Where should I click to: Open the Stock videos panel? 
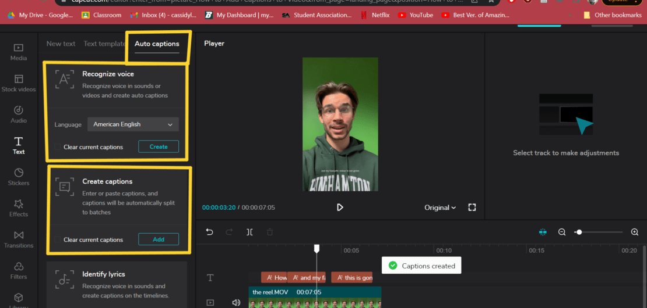click(19, 84)
